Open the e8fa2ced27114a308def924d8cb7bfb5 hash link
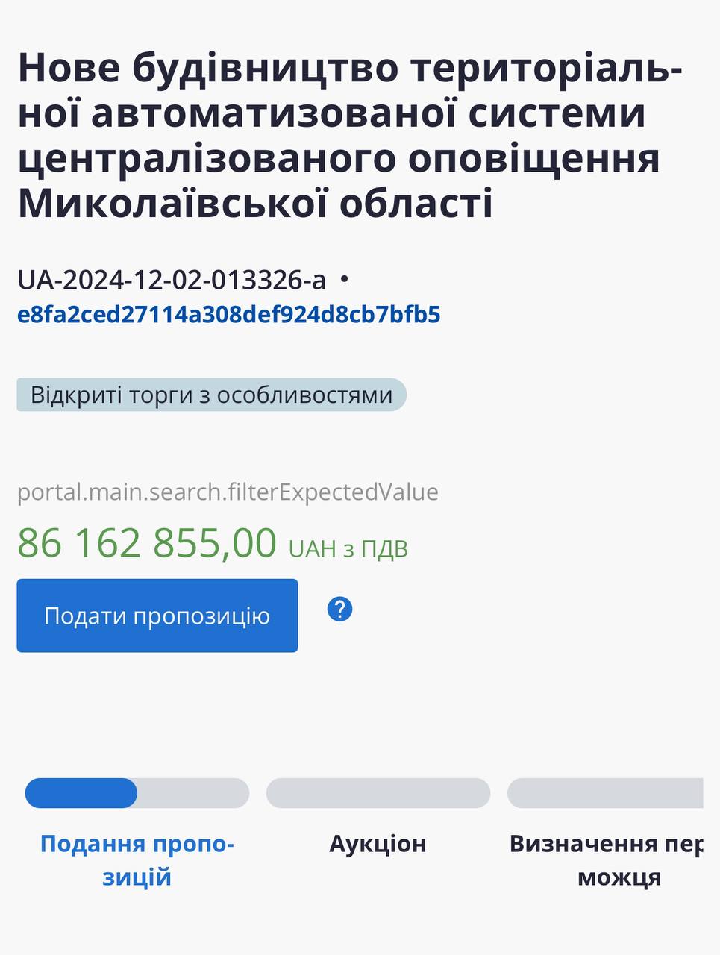This screenshot has height=955, width=720. (x=228, y=314)
